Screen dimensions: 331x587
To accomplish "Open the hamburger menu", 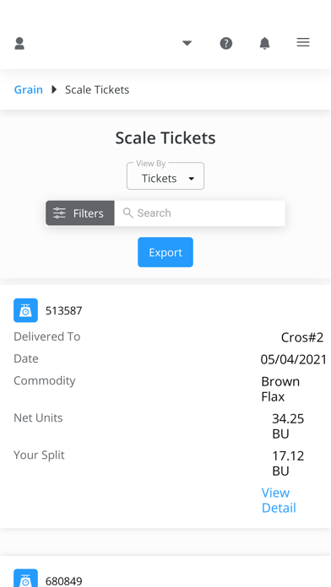I will pyautogui.click(x=303, y=42).
